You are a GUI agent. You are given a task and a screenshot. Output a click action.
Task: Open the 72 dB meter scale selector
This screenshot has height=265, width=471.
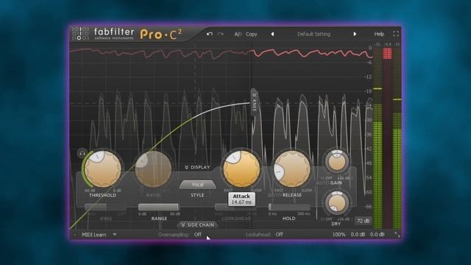[363, 221]
